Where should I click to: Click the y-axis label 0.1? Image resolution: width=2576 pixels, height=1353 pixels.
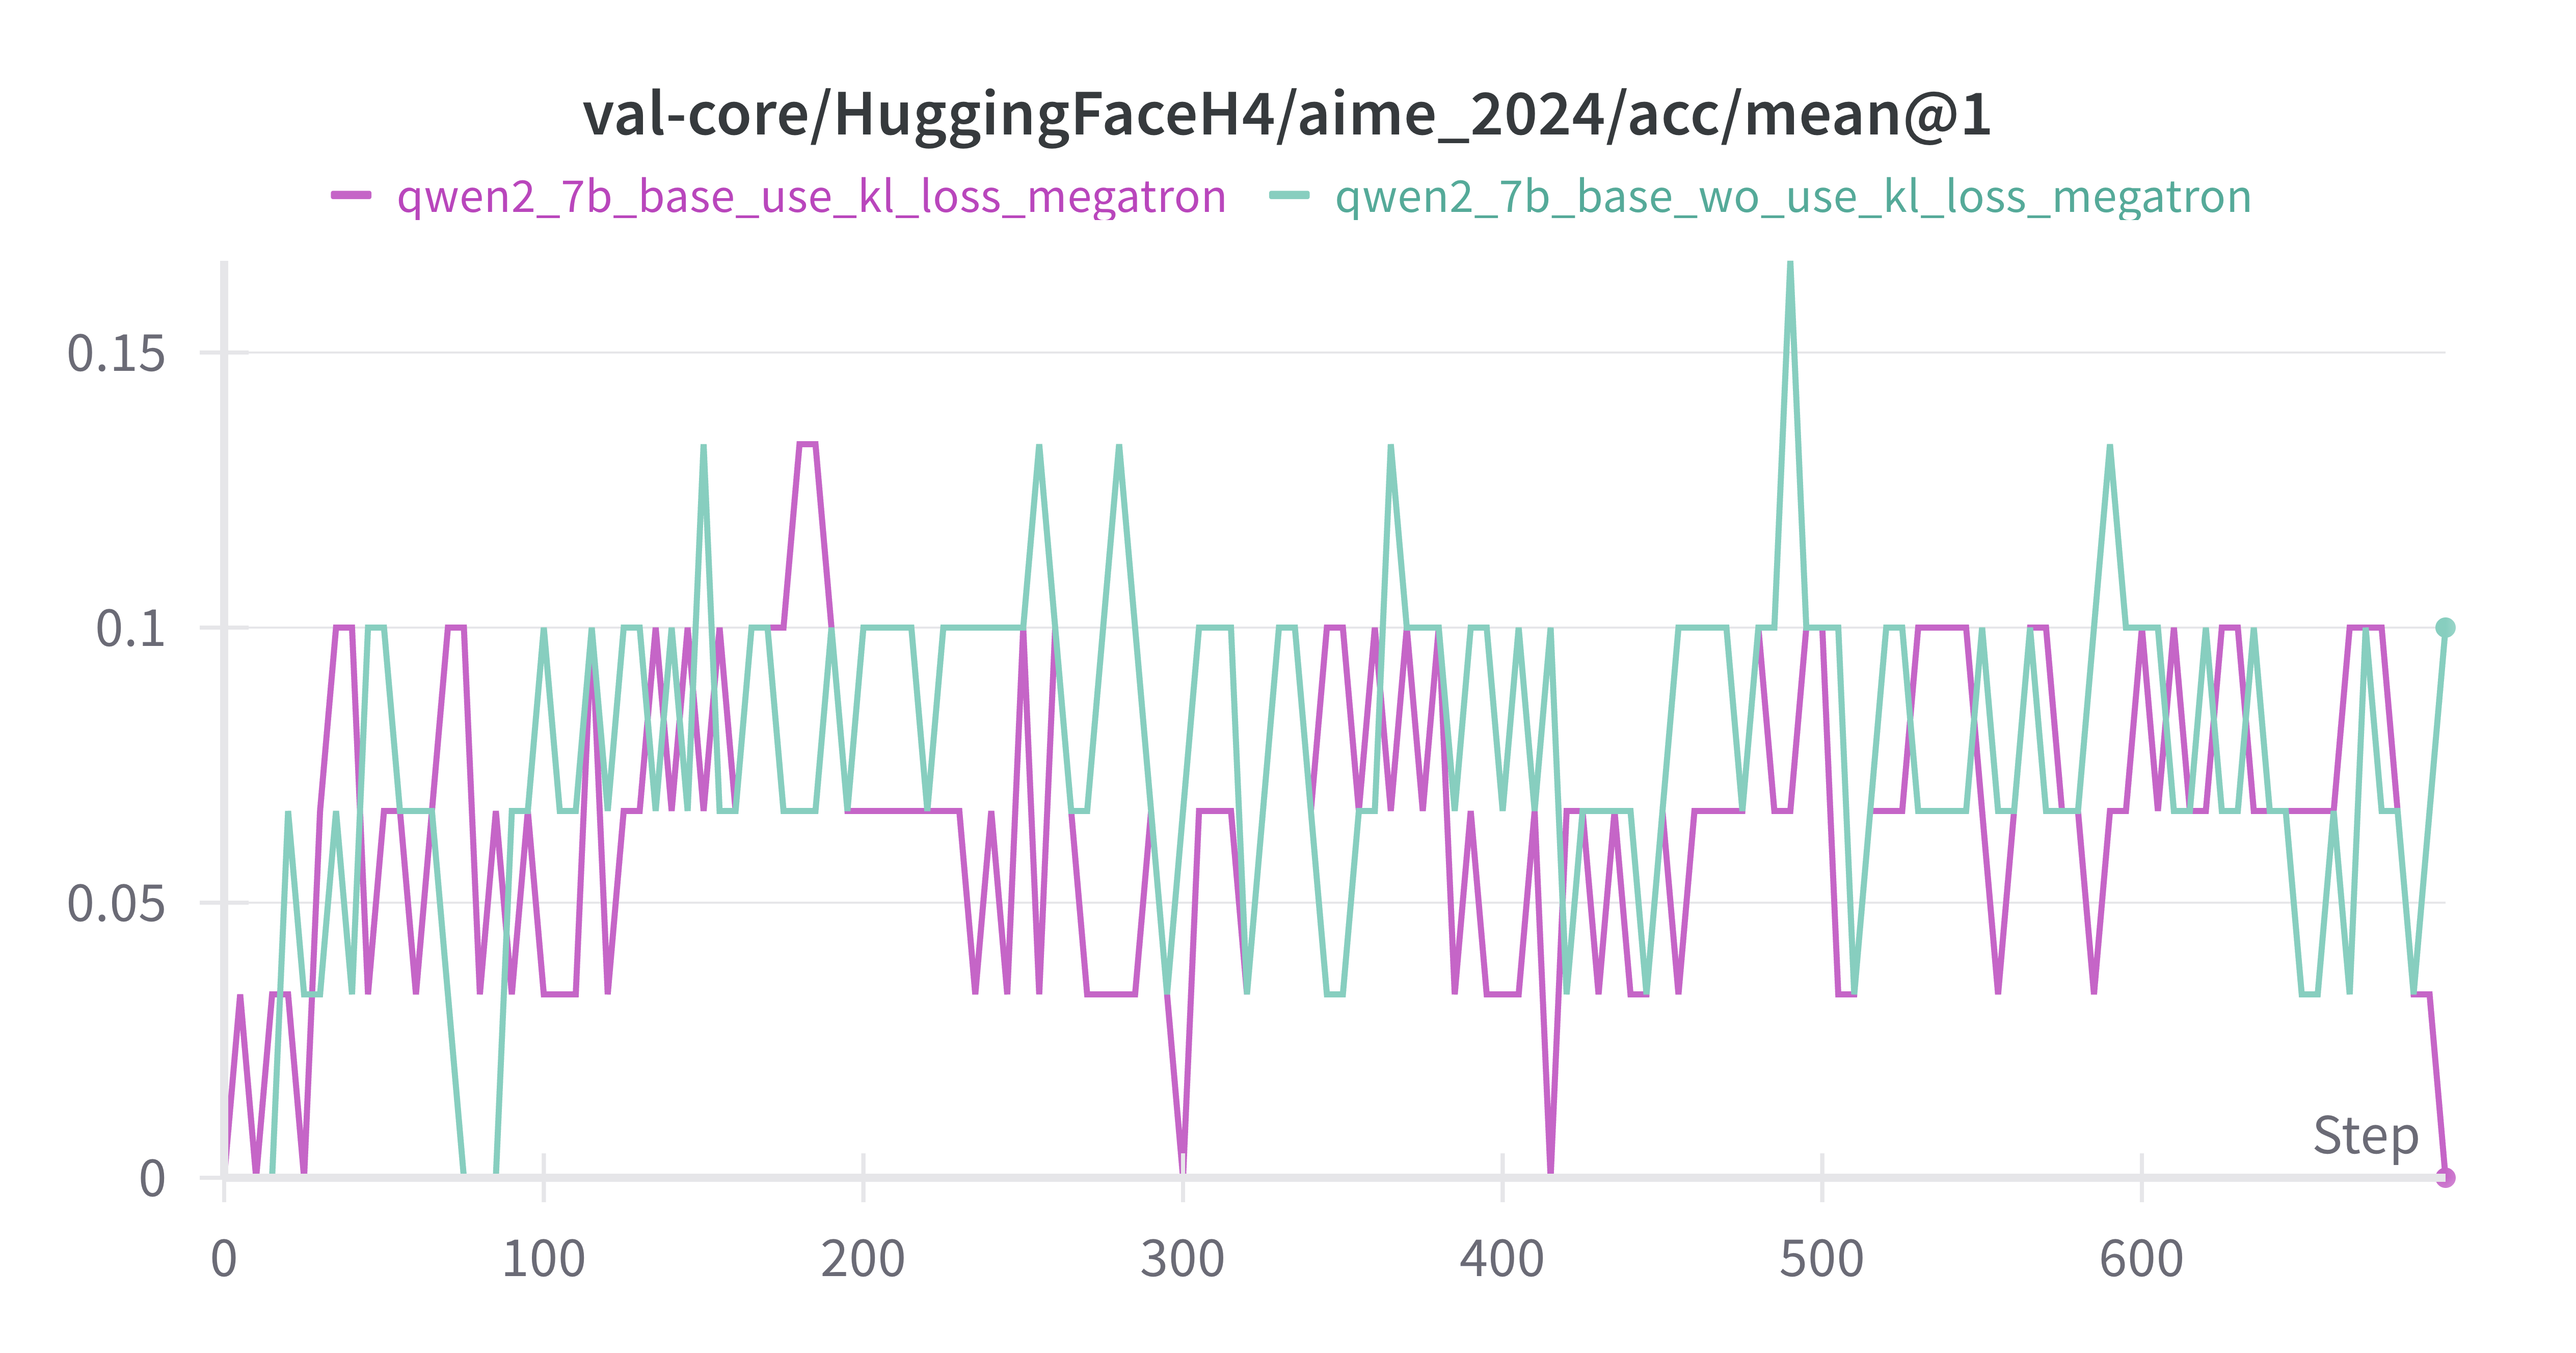pyautogui.click(x=130, y=628)
